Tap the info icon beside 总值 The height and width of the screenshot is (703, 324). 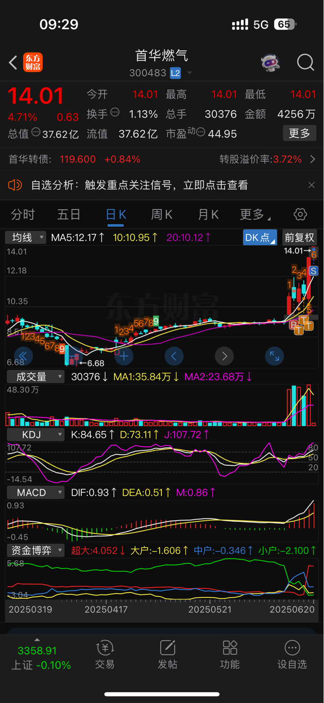click(x=36, y=132)
